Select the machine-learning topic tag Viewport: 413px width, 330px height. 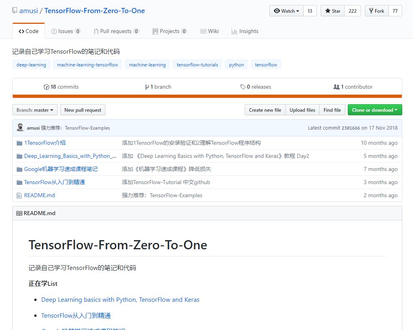(148, 65)
